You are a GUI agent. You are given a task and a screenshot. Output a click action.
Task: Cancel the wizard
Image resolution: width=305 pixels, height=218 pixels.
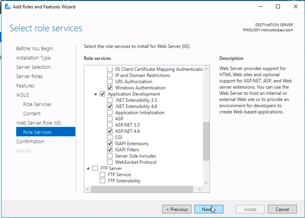pyautogui.click(x=282, y=209)
